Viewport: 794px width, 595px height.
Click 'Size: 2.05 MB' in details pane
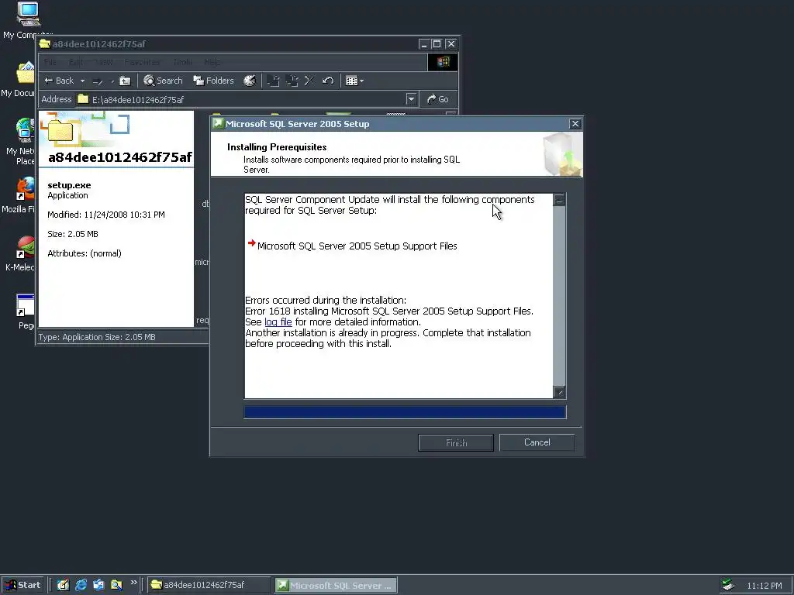pos(73,234)
